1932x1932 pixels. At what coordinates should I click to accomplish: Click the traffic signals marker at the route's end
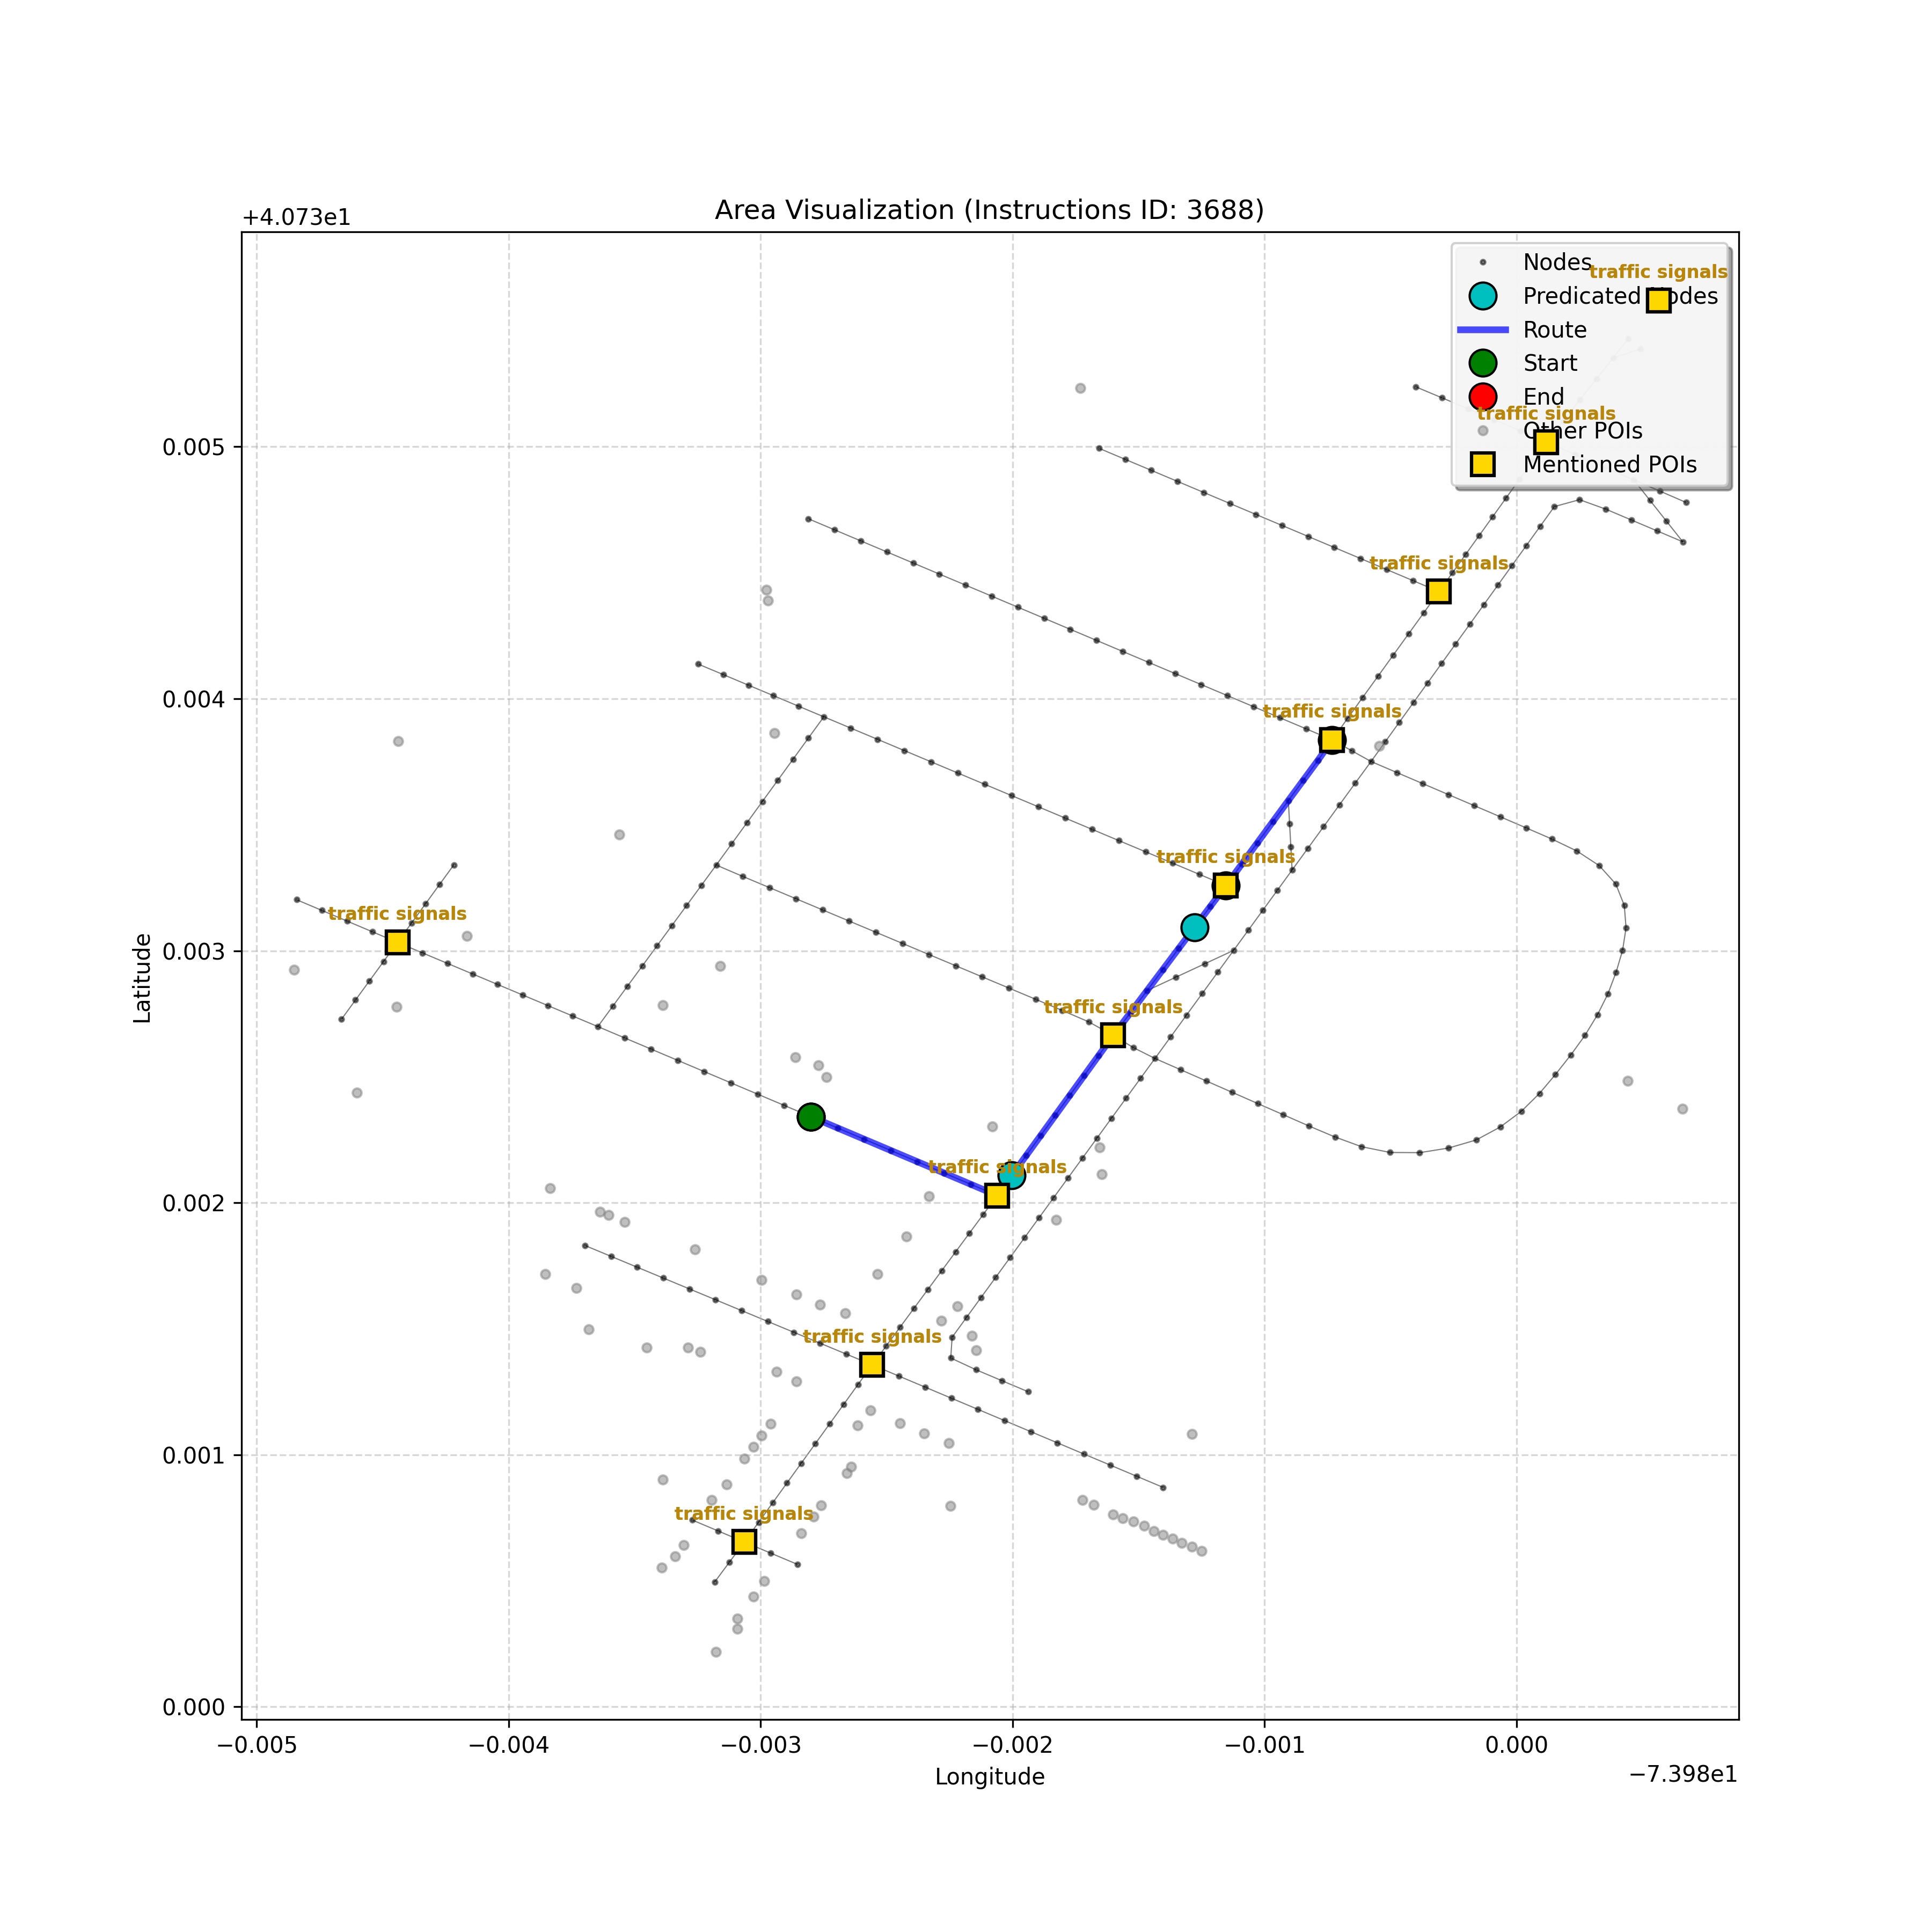[x=1331, y=740]
